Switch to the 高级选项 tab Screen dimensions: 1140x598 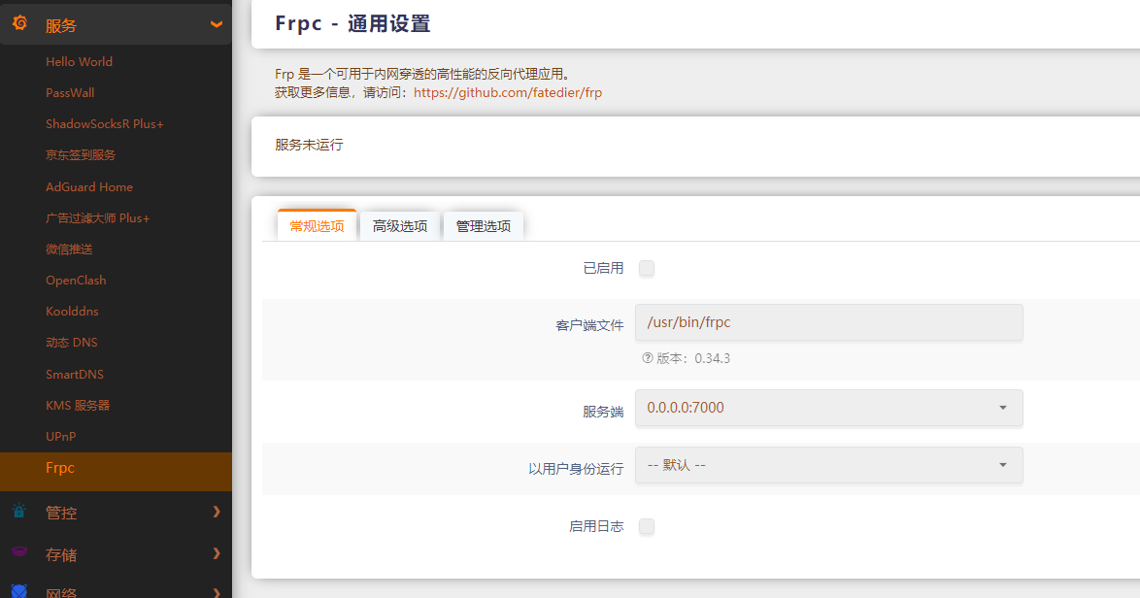coord(399,223)
